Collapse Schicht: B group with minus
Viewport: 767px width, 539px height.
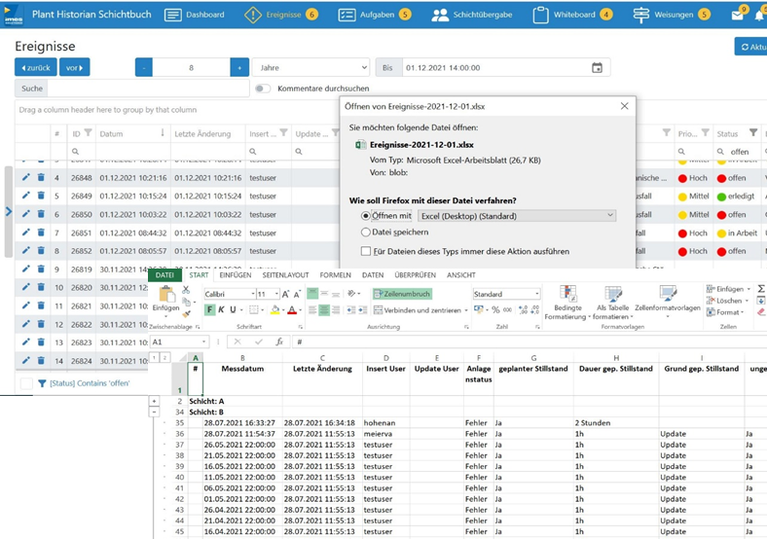(x=154, y=412)
